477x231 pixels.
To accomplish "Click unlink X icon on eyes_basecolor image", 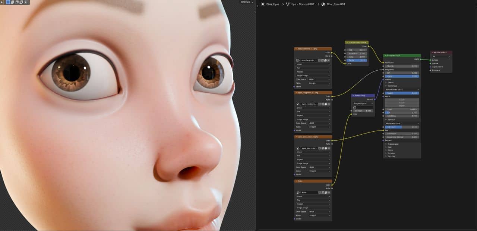I will [x=328, y=60].
